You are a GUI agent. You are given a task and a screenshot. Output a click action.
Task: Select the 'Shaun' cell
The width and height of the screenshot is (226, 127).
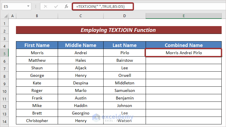point(37,68)
